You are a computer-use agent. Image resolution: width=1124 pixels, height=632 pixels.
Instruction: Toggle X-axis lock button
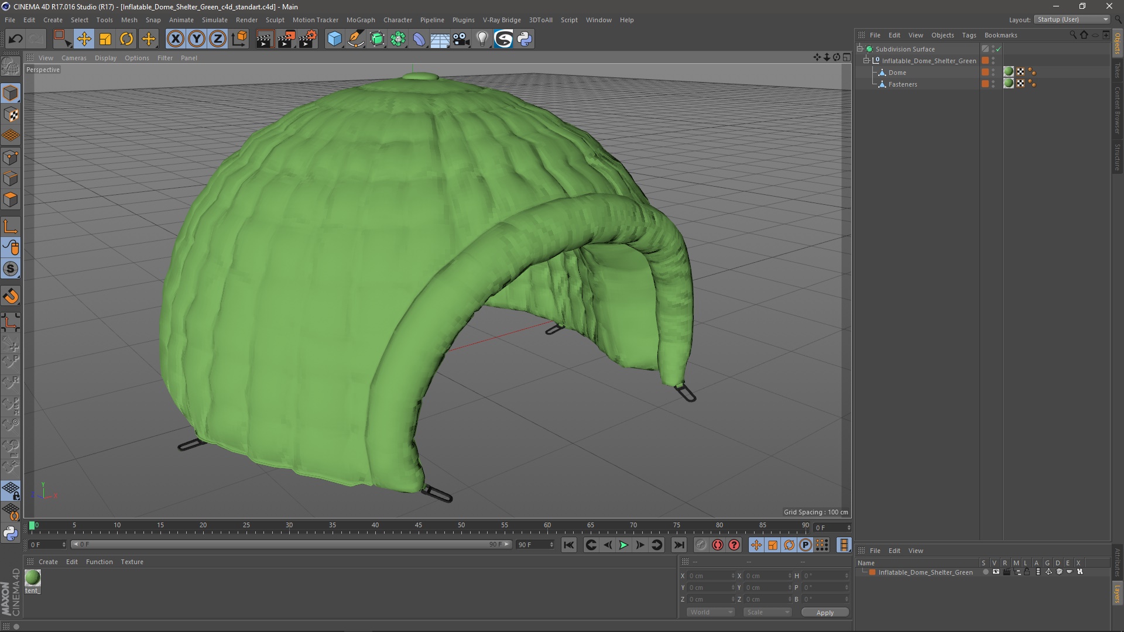(175, 39)
